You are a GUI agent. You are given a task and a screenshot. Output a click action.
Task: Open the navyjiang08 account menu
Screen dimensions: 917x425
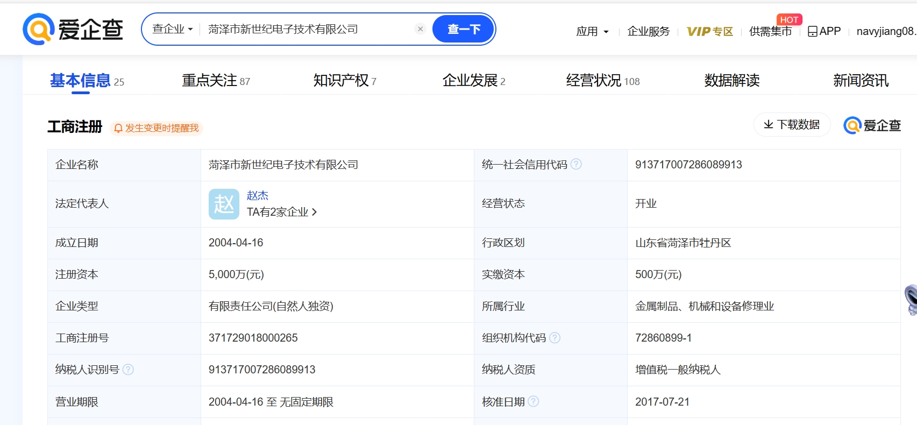886,31
